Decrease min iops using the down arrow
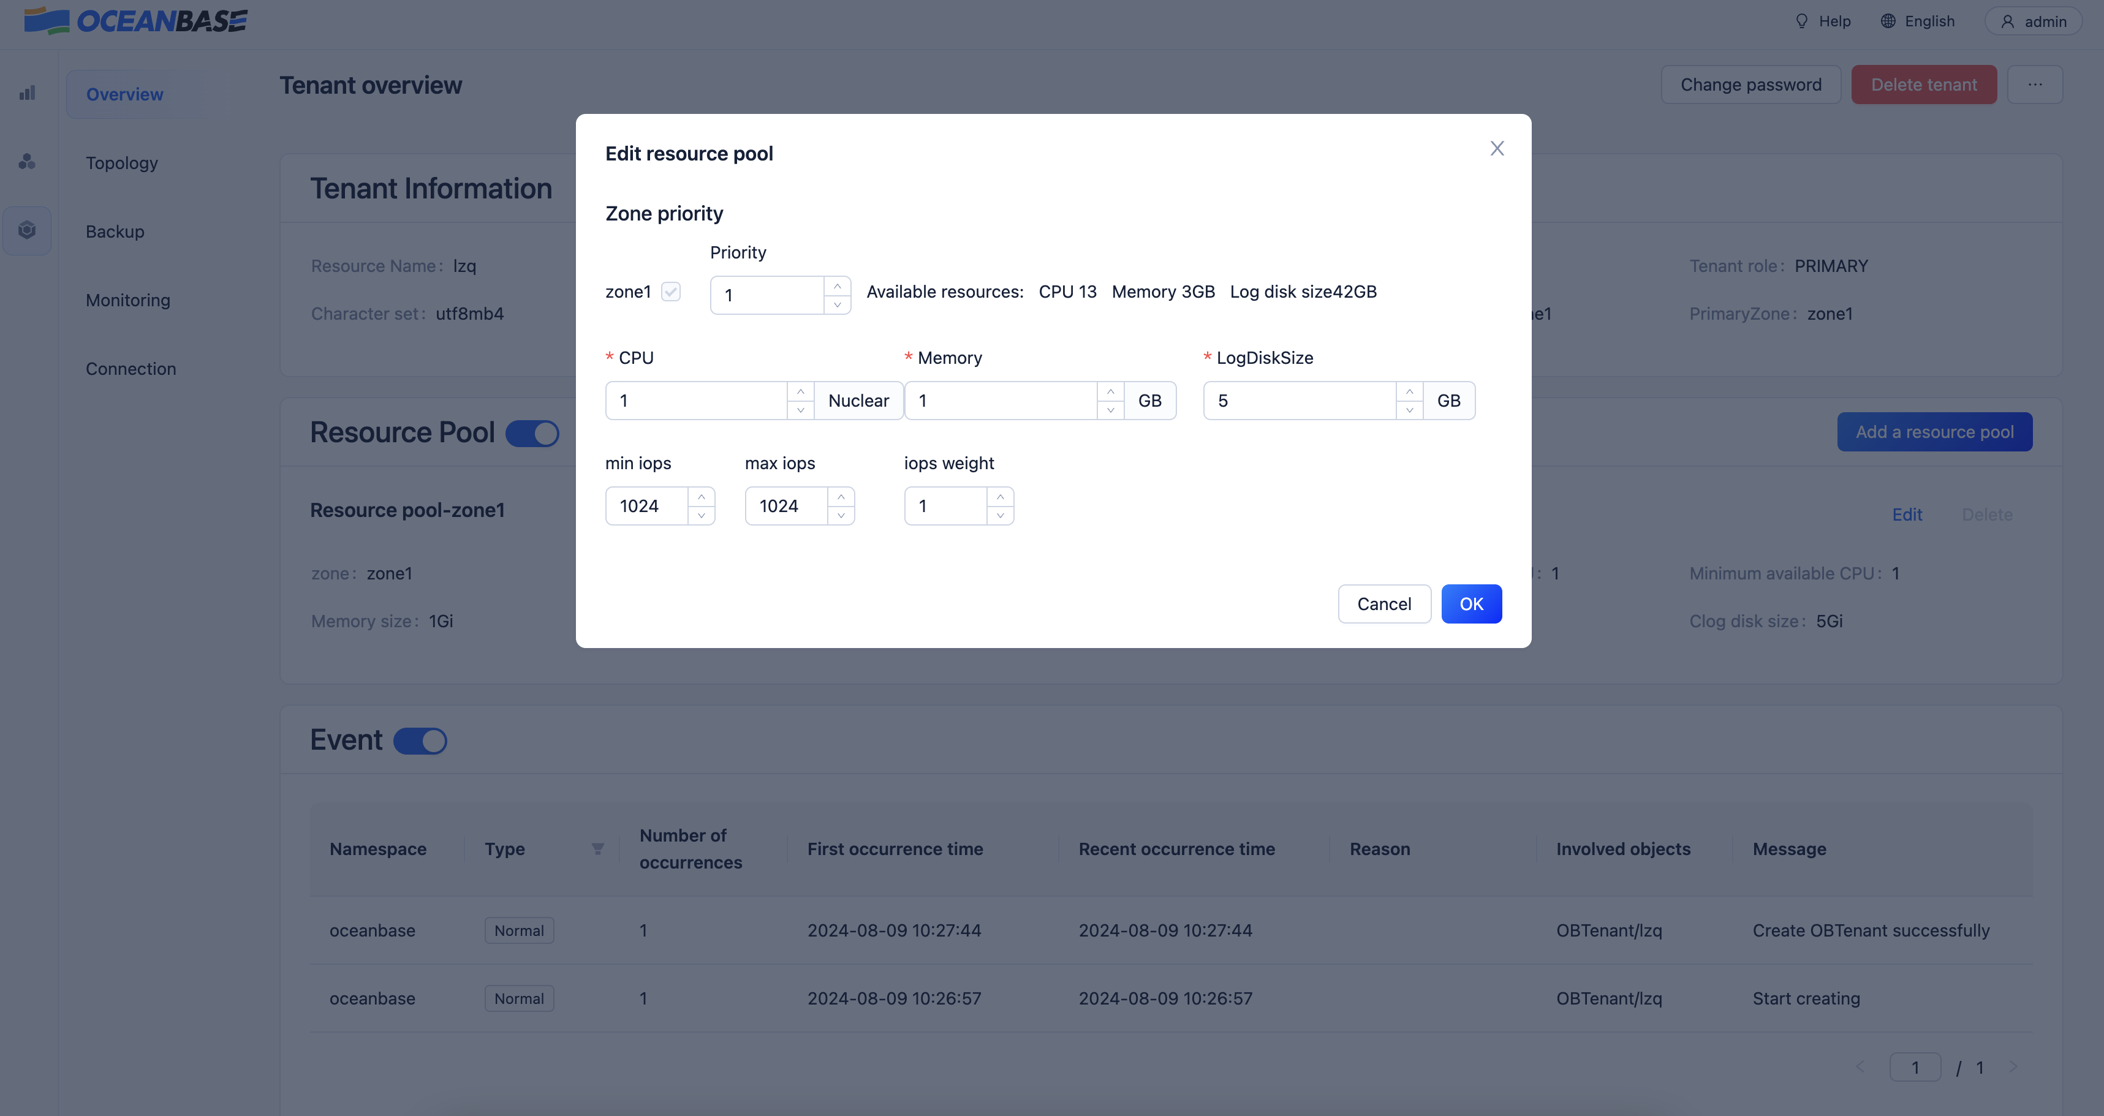Viewport: 2104px width, 1116px height. [x=701, y=515]
